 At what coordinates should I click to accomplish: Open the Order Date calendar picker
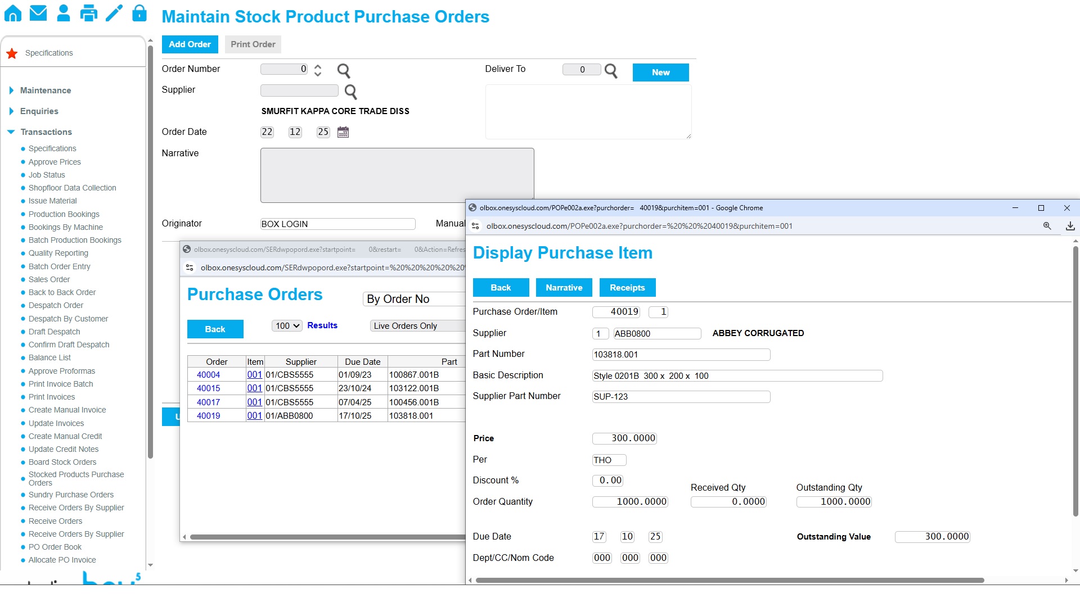(x=343, y=132)
